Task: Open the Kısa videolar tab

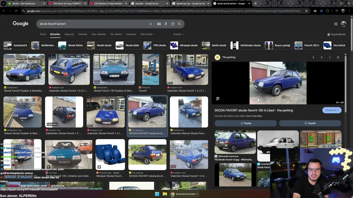Action: pyautogui.click(x=99, y=34)
